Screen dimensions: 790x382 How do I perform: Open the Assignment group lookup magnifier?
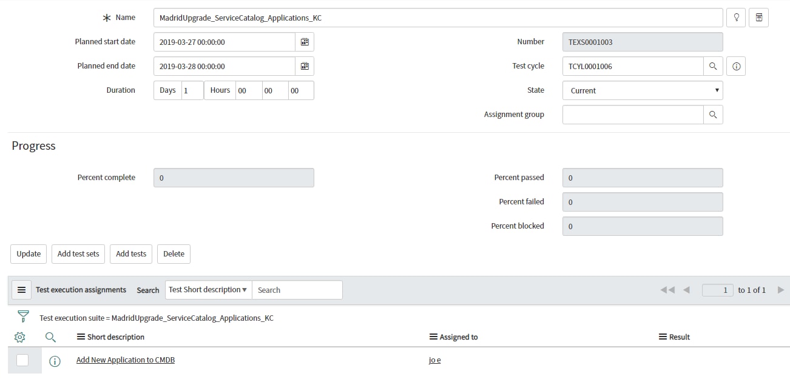pos(713,114)
